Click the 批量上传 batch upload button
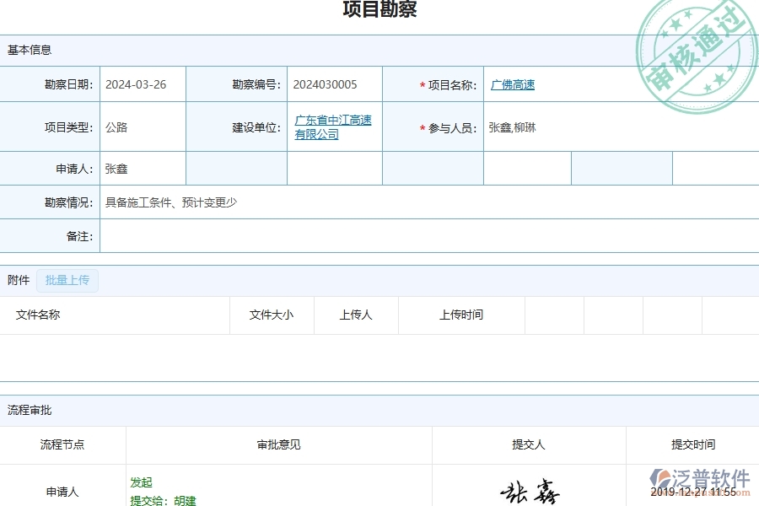The image size is (759, 506). click(x=67, y=280)
